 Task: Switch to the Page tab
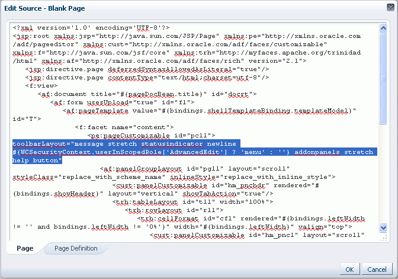coord(25,248)
